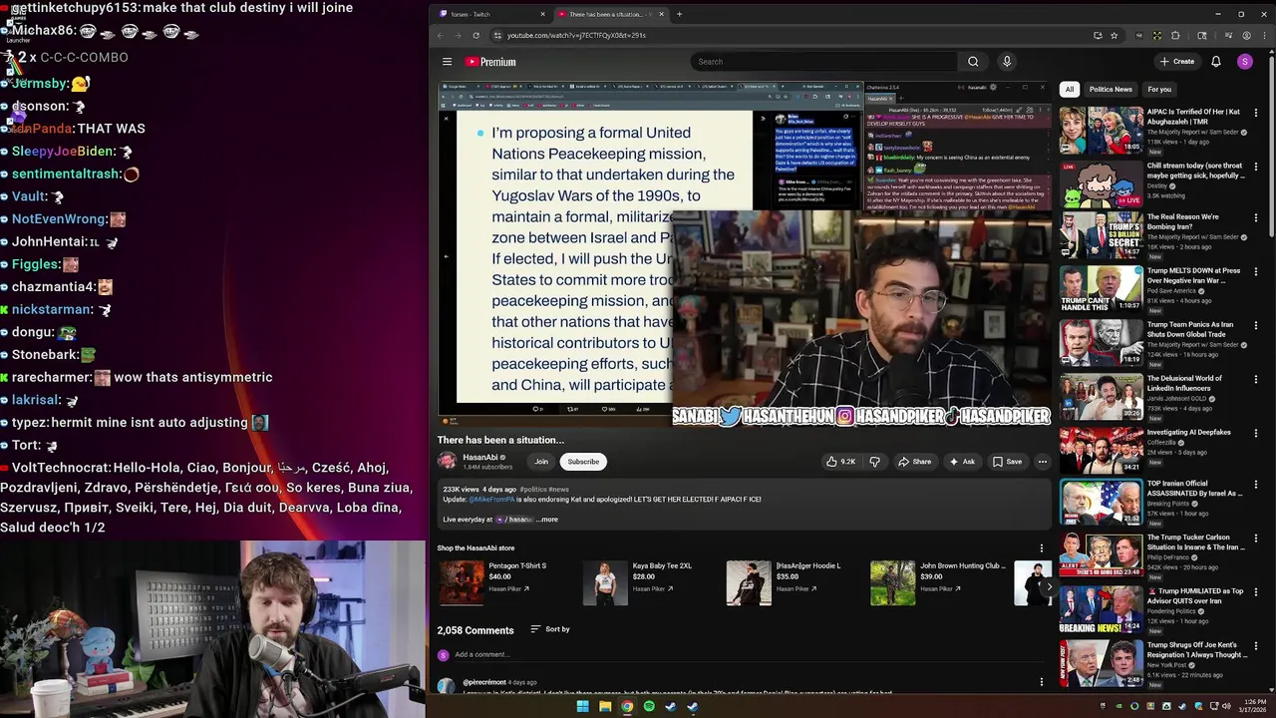Open Chrome profile icon in toolbar
The height and width of the screenshot is (718, 1276).
1246,35
